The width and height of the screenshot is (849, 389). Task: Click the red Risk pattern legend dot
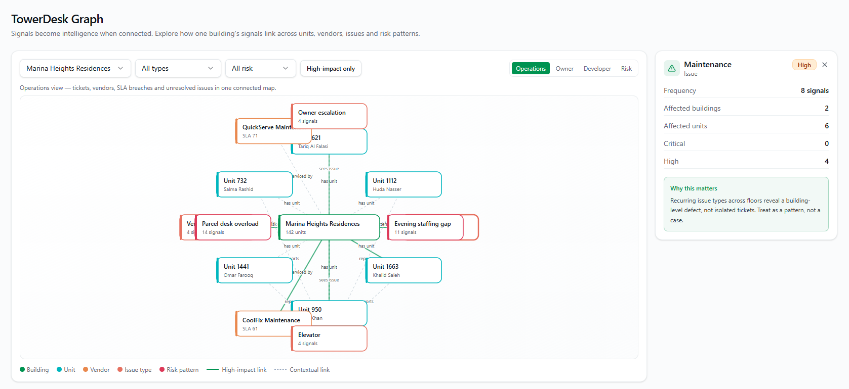pyautogui.click(x=162, y=369)
